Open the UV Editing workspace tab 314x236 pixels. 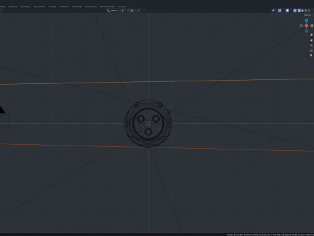pyautogui.click(x=25, y=7)
